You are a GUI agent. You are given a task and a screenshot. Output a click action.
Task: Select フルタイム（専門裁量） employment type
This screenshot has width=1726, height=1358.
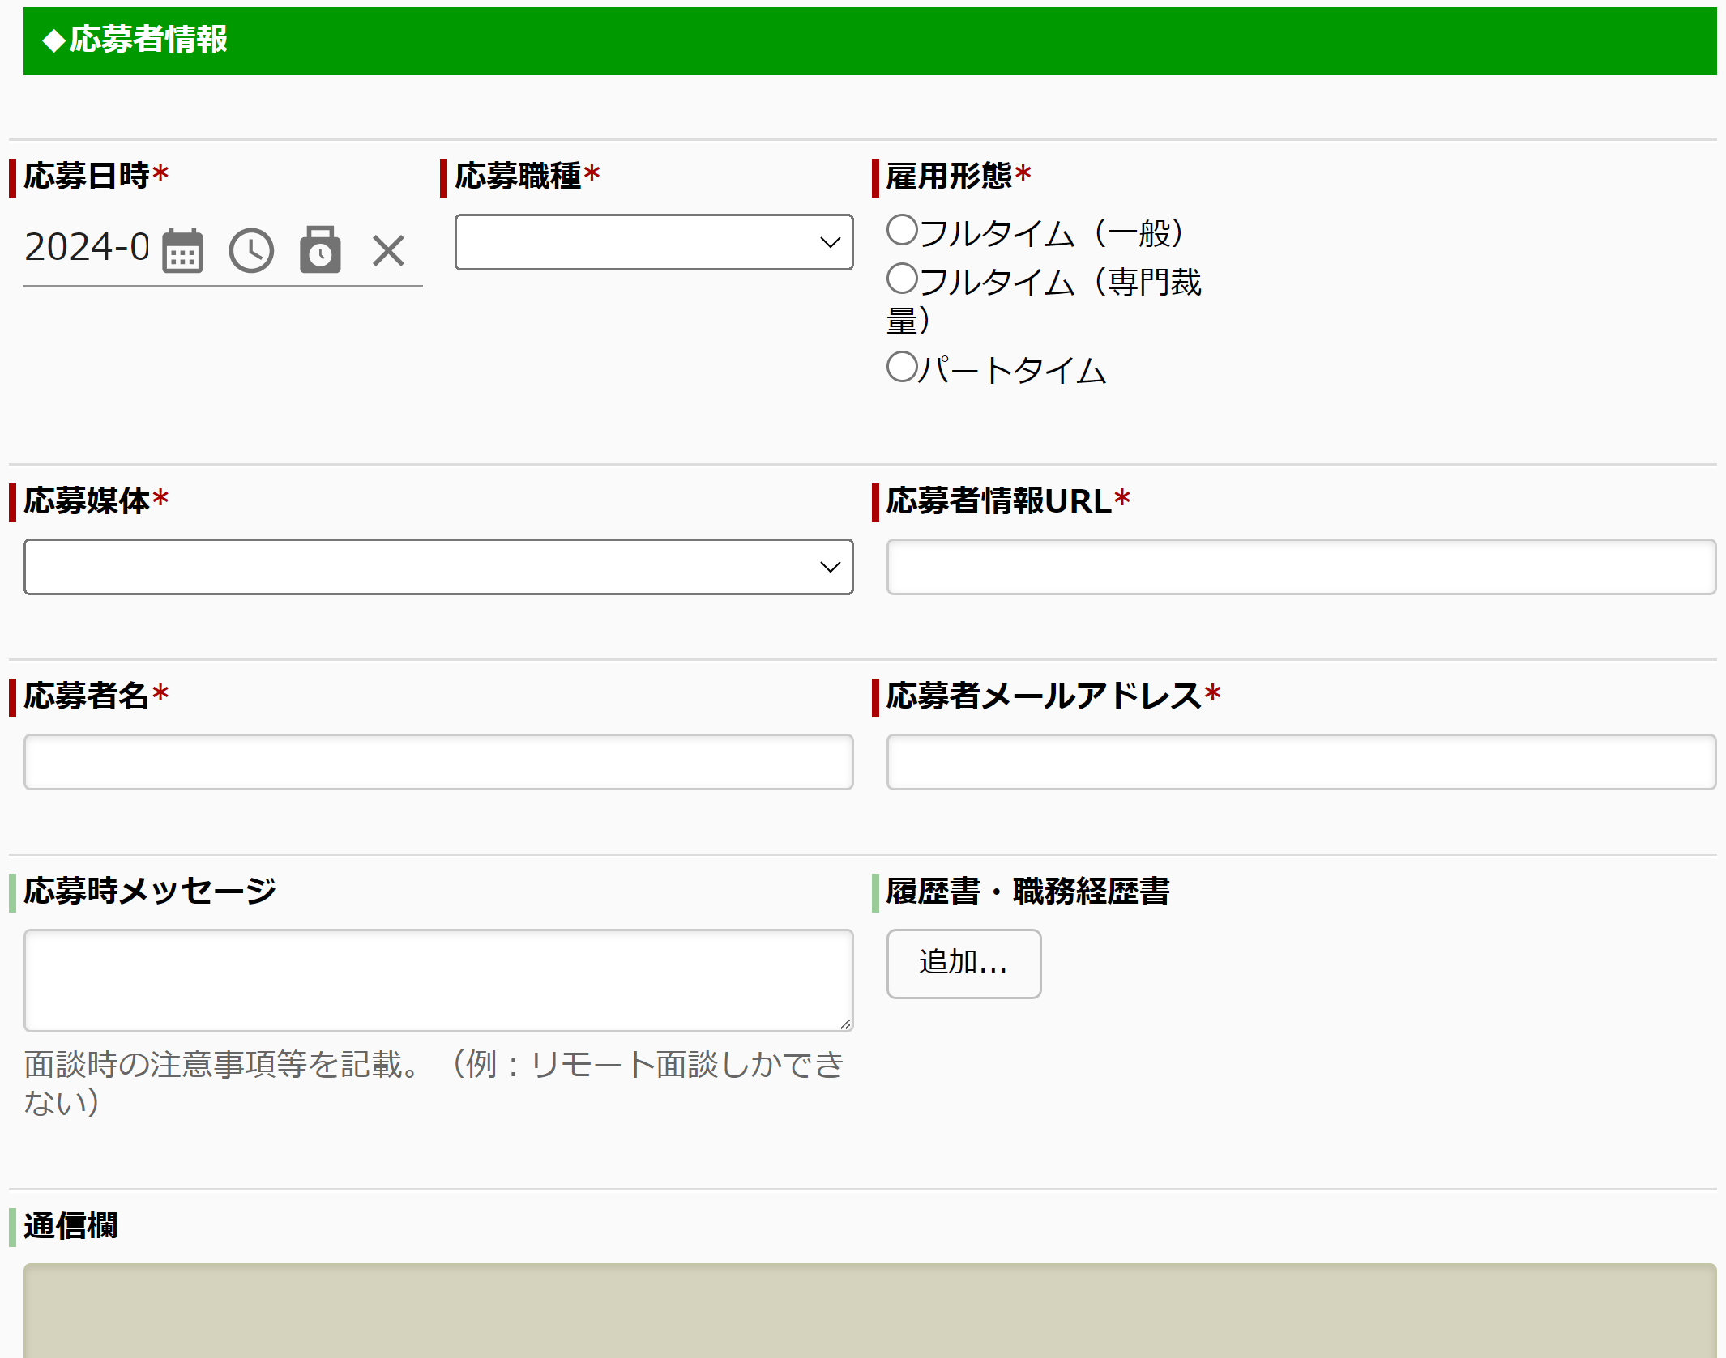tap(901, 278)
